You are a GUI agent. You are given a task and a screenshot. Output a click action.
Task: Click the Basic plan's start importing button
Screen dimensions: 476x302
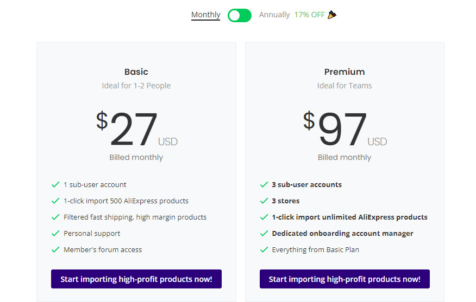(136, 279)
